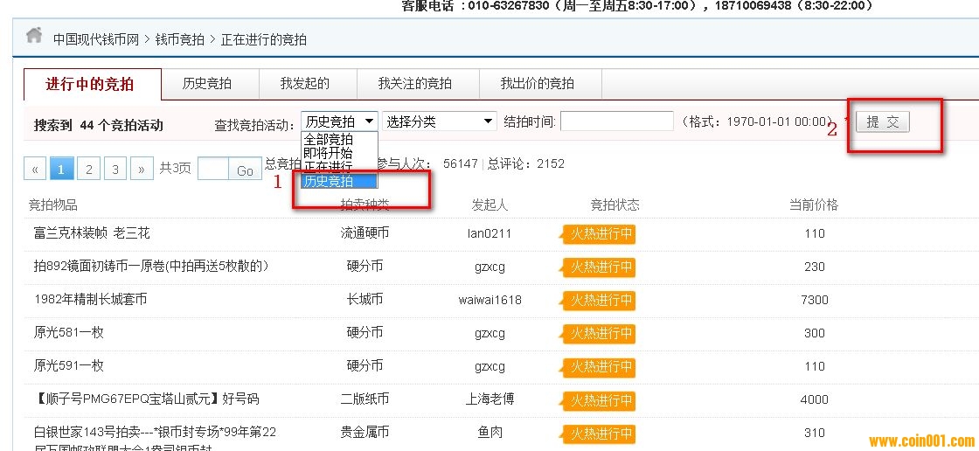Select highlighted 历史竞拍 list option
The height and width of the screenshot is (451, 979).
click(x=330, y=181)
